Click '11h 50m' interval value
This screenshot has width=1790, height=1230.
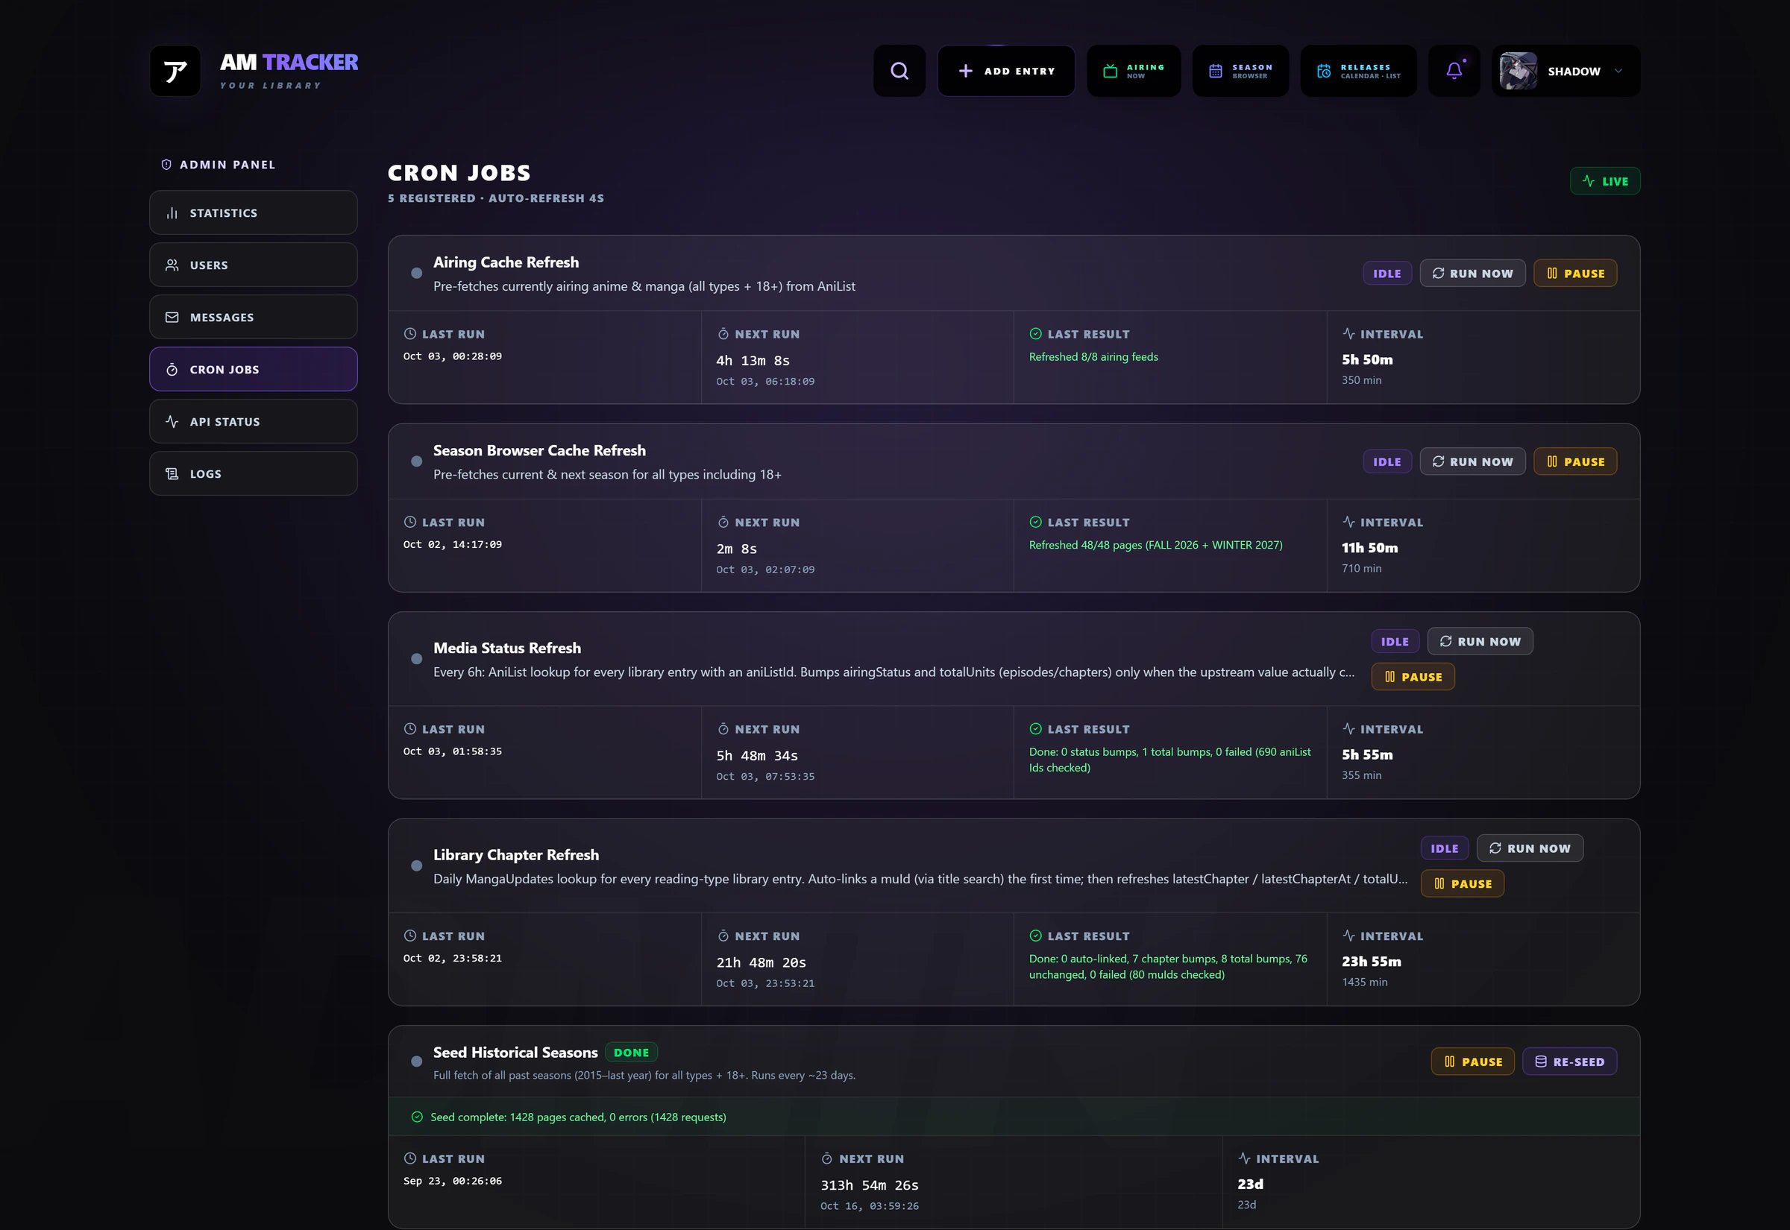1369,548
